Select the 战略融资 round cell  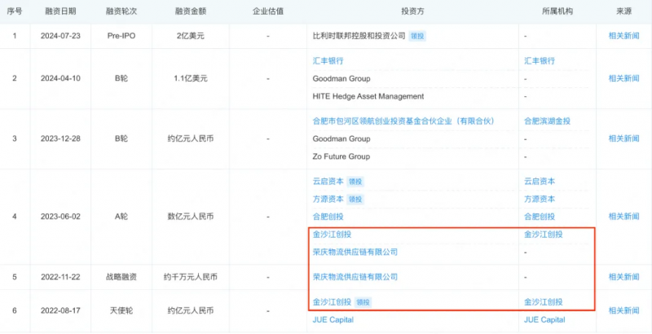tap(121, 277)
